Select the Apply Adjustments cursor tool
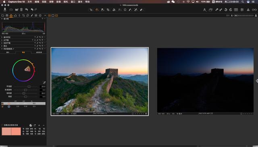The image size is (258, 147). click(141, 10)
